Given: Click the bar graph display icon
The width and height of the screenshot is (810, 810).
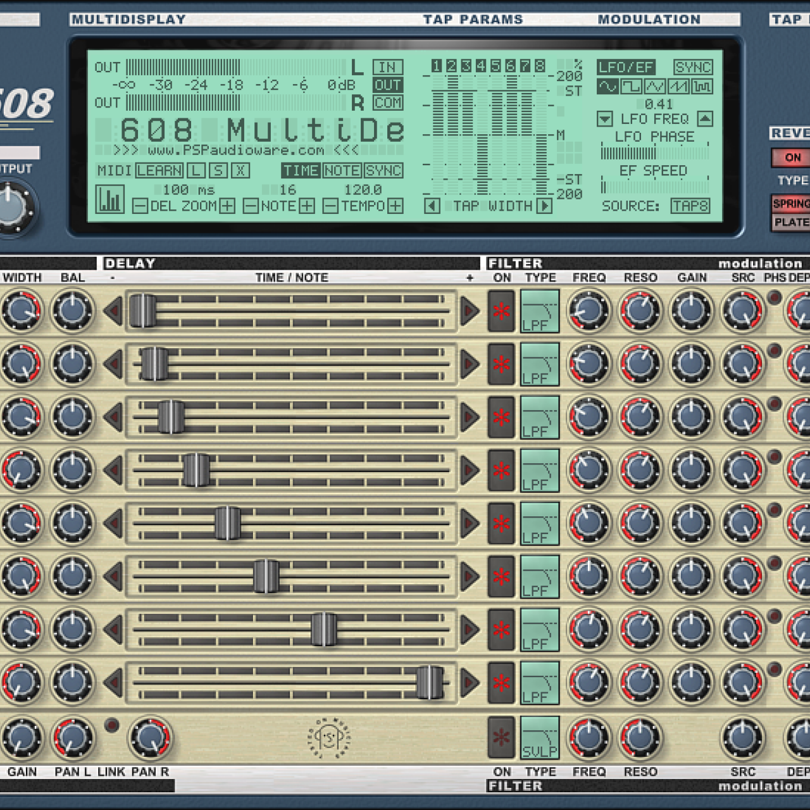Looking at the screenshot, I should (x=109, y=199).
